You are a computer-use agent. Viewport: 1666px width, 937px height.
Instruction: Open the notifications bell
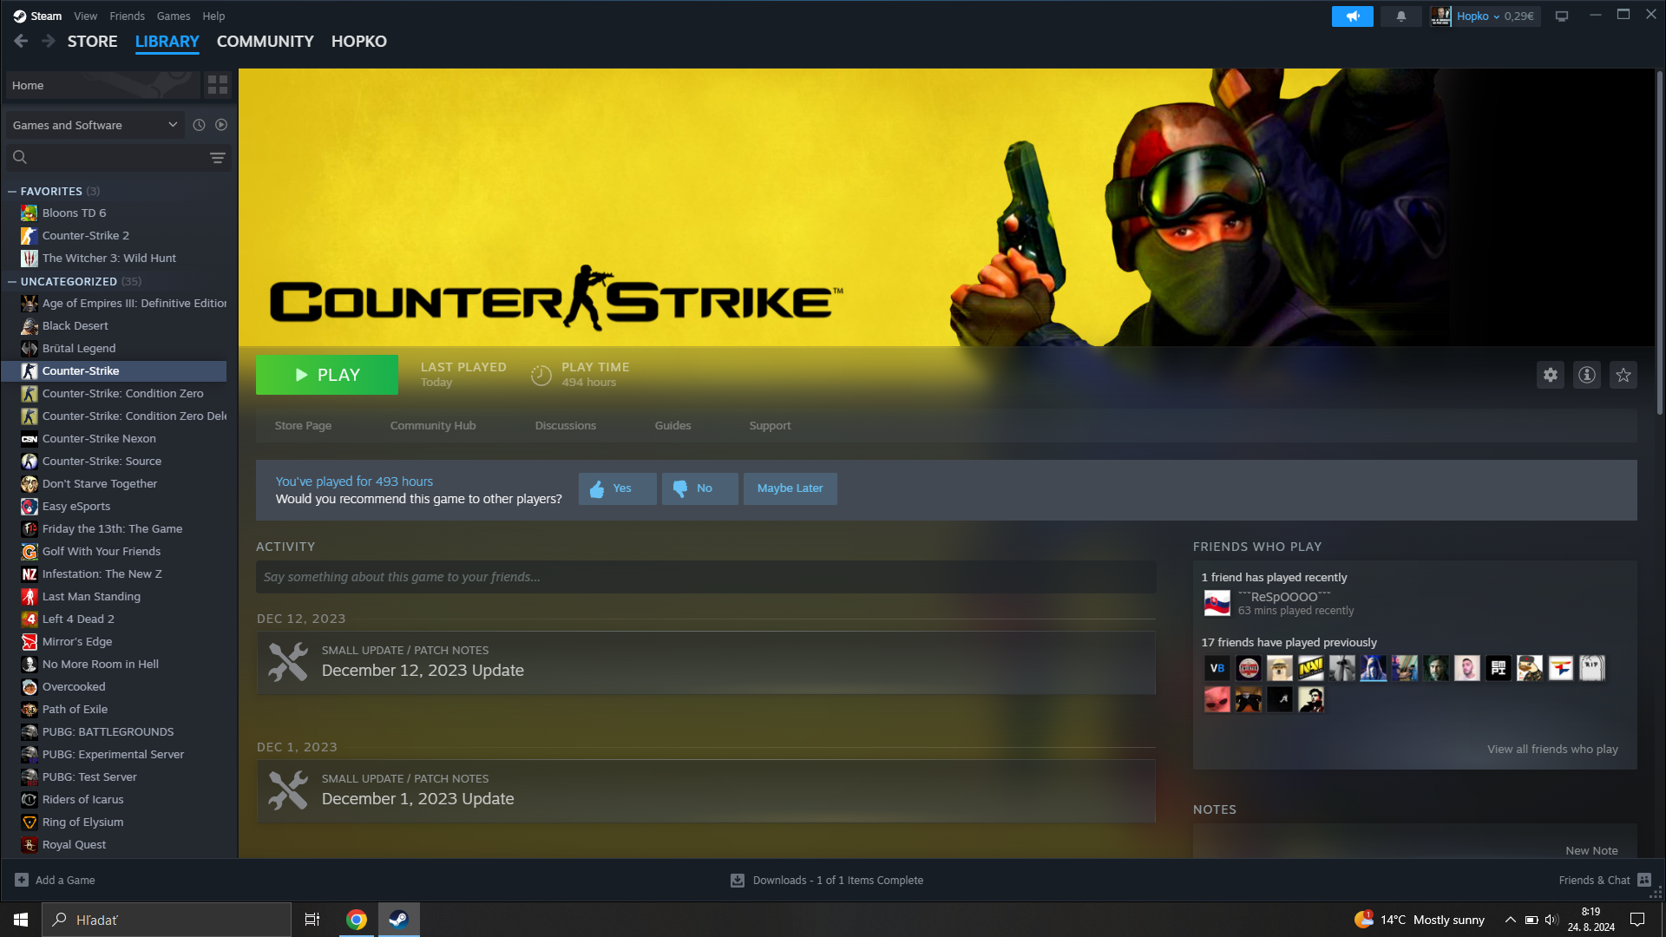[x=1400, y=16]
